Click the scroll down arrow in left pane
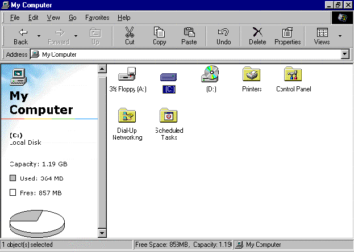The width and height of the screenshot is (354, 252). click(x=102, y=233)
